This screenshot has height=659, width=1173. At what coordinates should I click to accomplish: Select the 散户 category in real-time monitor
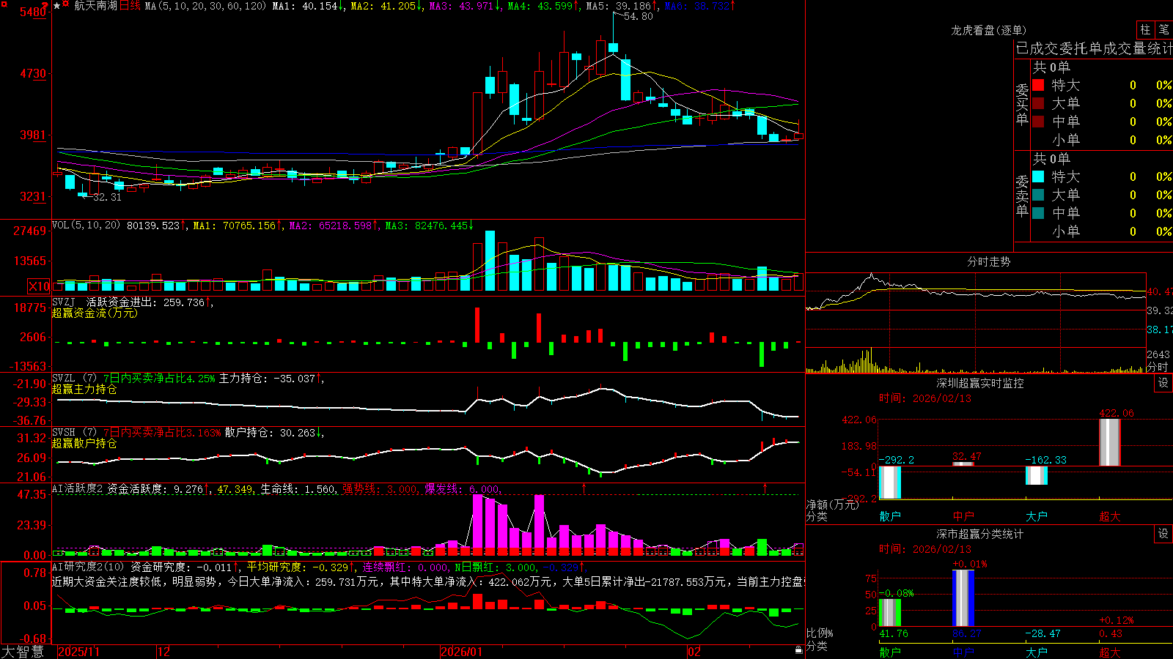[890, 516]
